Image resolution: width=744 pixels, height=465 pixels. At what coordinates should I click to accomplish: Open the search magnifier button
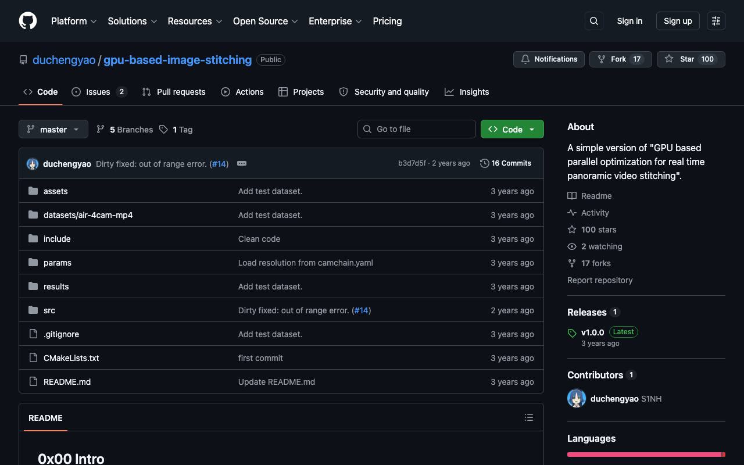(x=594, y=21)
